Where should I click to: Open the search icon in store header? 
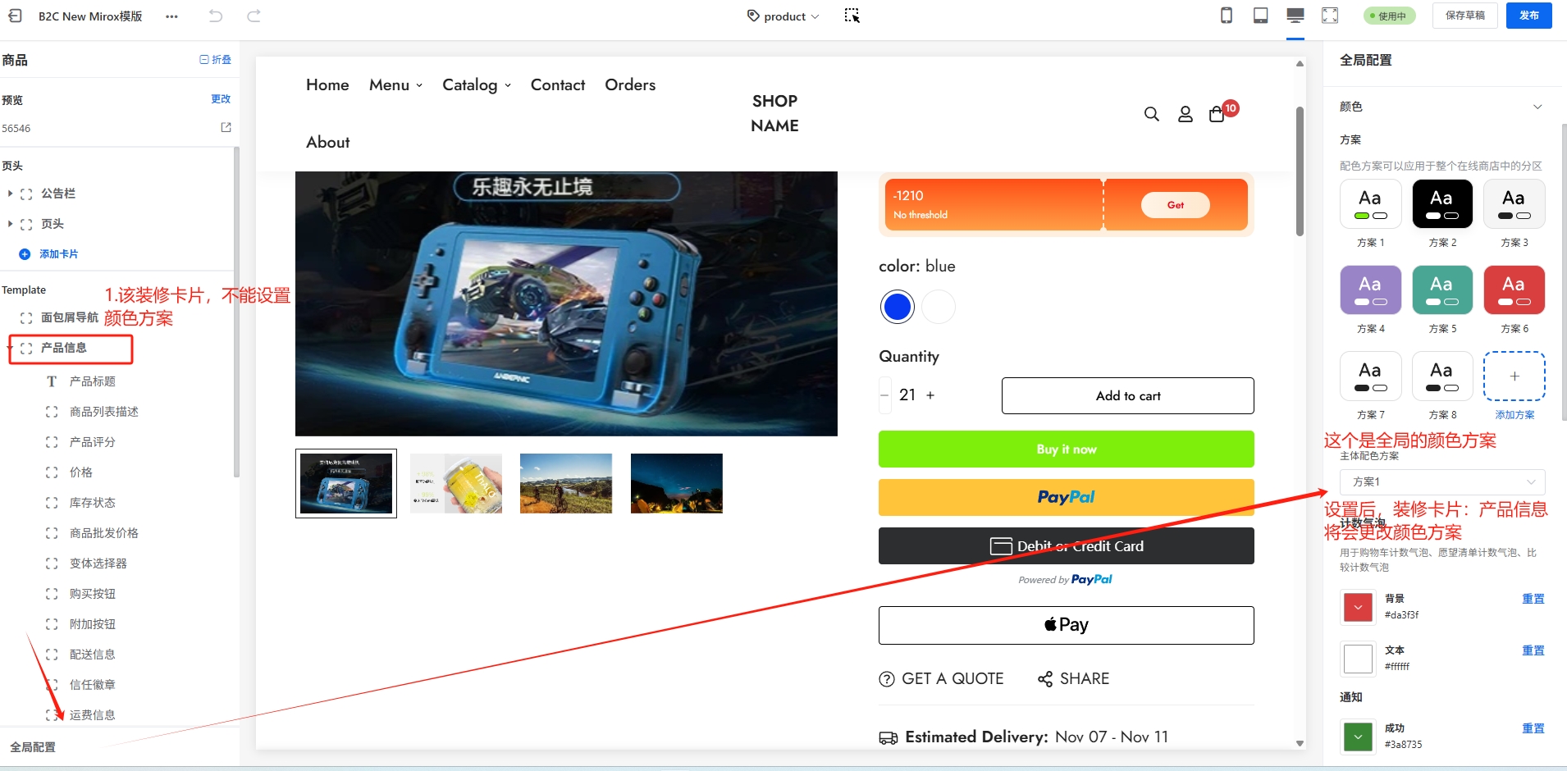[1152, 114]
